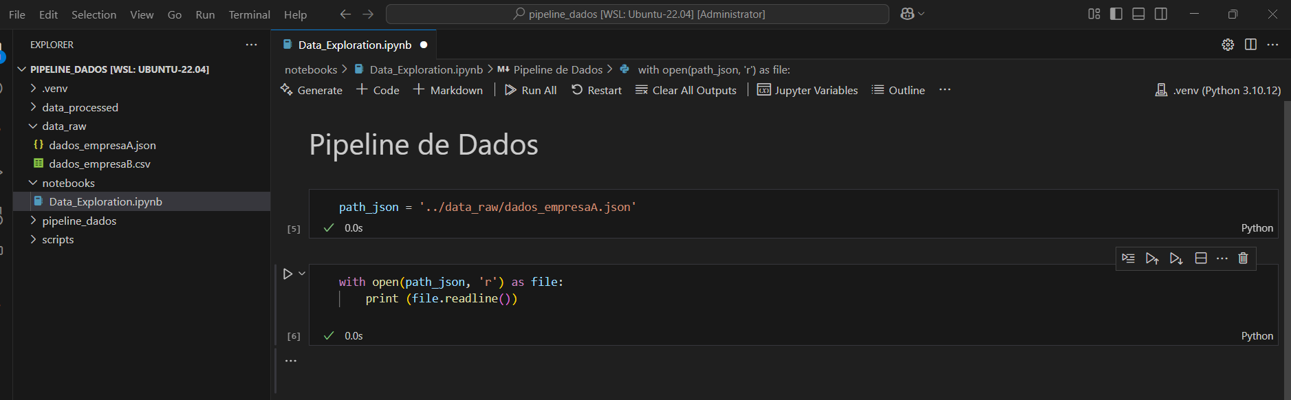1291x400 pixels.
Task: Open the Go menu
Action: click(x=175, y=14)
